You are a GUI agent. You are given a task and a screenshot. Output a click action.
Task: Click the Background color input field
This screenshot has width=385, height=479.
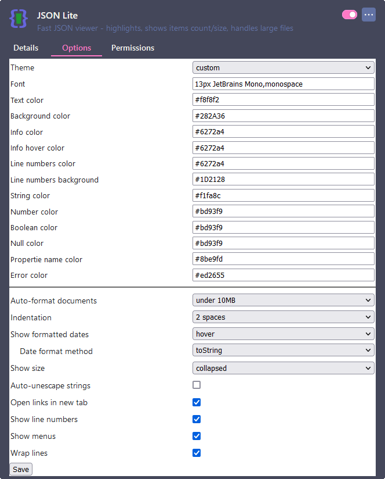284,116
